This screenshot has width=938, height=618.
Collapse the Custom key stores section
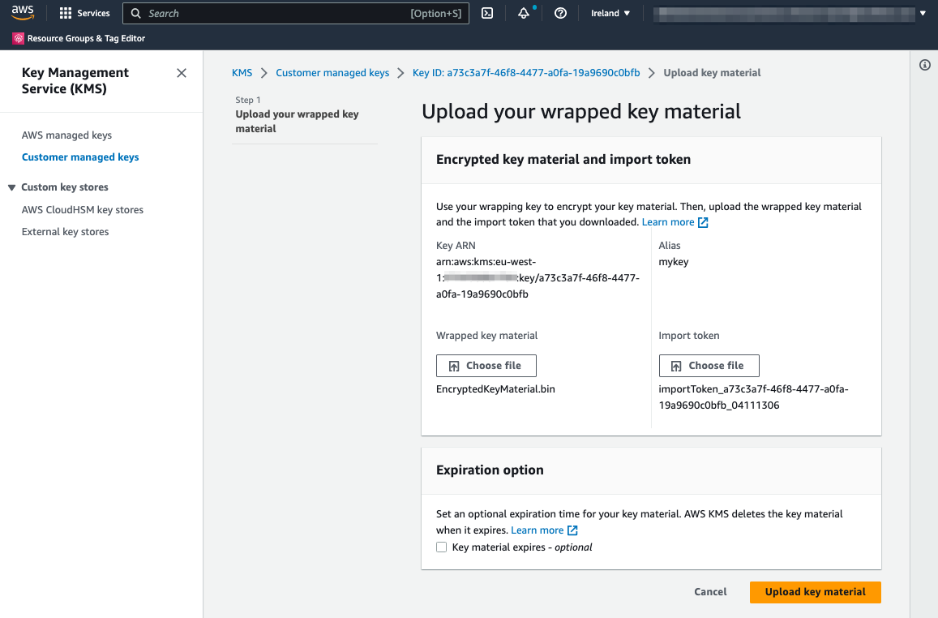point(11,187)
